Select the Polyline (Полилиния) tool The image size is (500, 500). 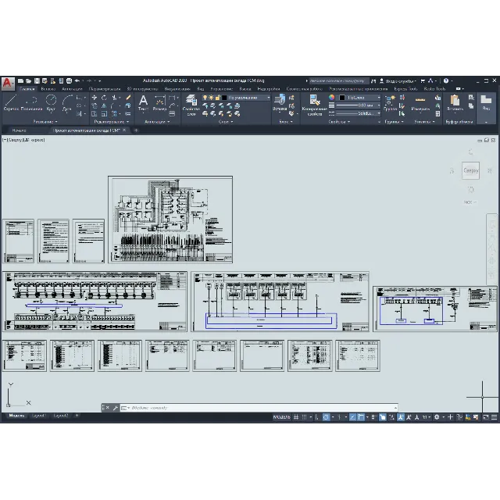pos(31,102)
